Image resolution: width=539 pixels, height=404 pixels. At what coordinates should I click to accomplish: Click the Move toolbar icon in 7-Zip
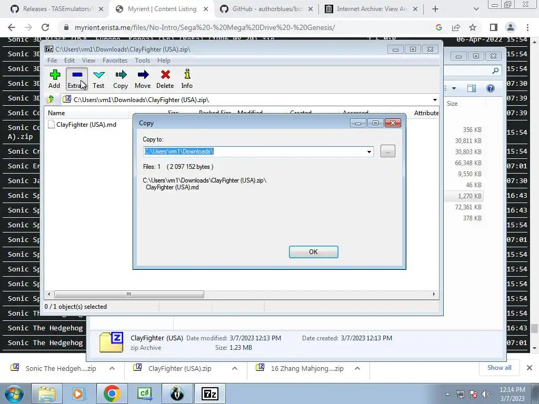coord(143,79)
